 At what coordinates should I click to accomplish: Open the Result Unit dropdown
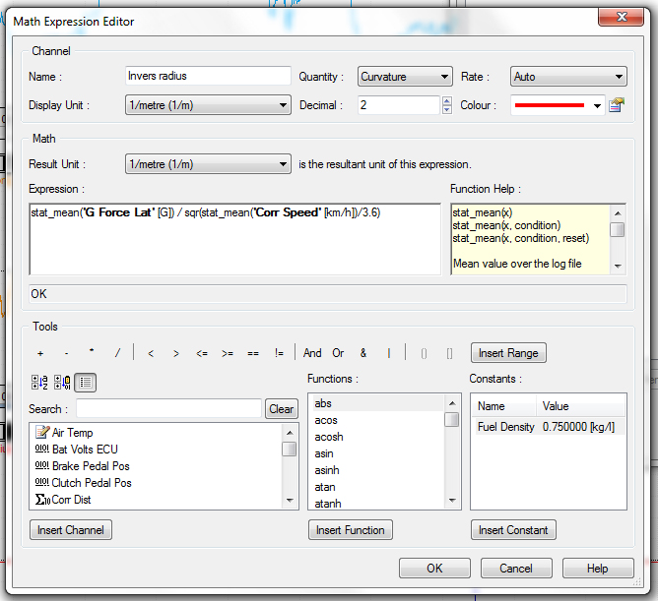click(207, 164)
